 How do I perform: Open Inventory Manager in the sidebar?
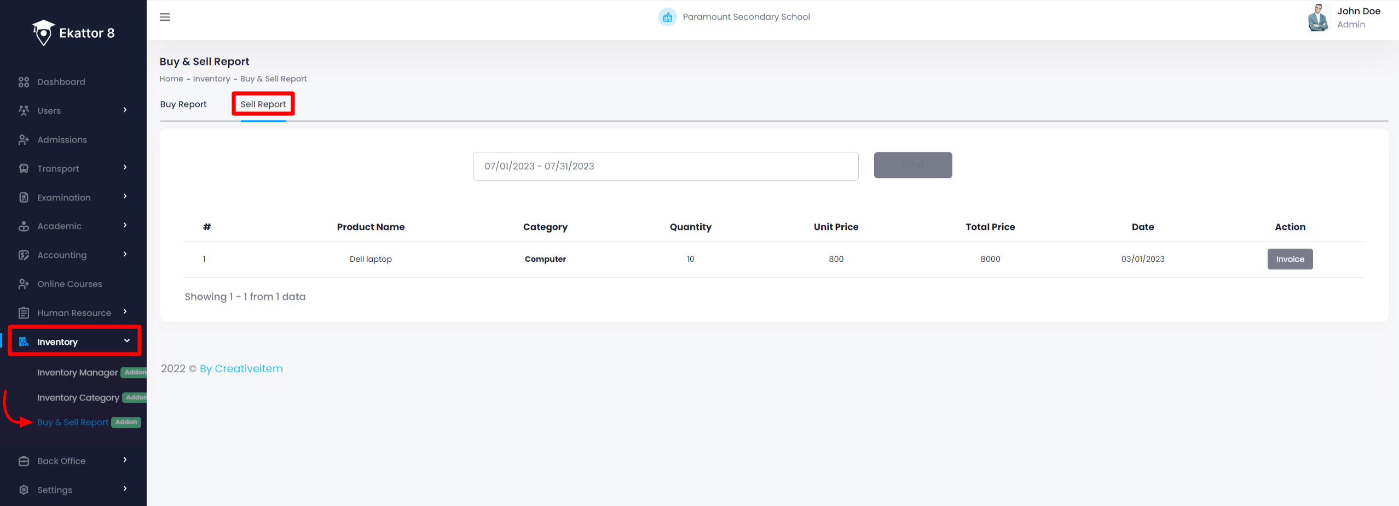tap(77, 373)
